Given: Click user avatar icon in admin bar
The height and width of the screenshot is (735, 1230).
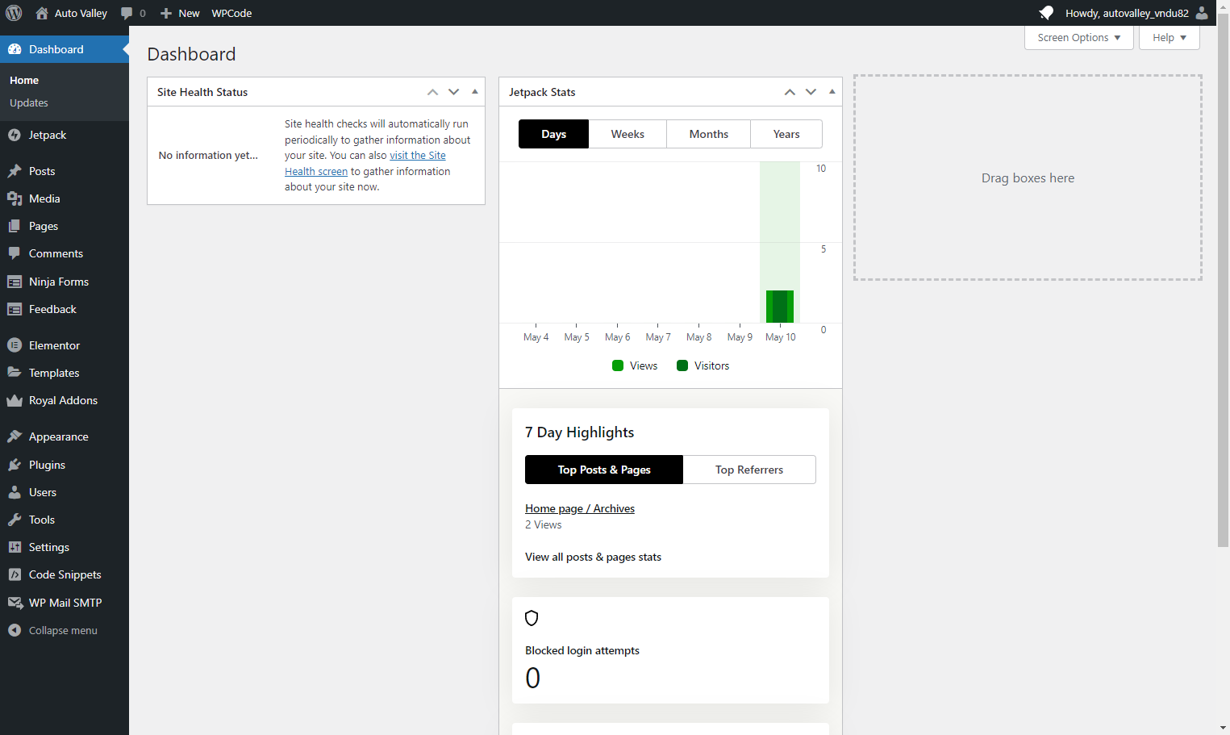Looking at the screenshot, I should click(x=1202, y=13).
